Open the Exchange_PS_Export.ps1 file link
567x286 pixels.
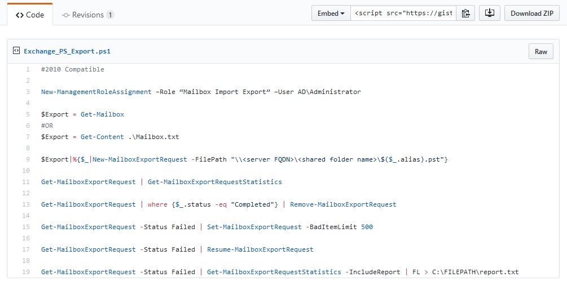[67, 51]
